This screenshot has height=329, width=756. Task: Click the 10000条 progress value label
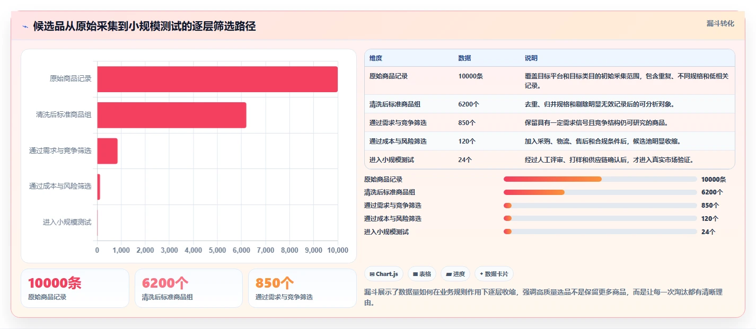point(714,179)
